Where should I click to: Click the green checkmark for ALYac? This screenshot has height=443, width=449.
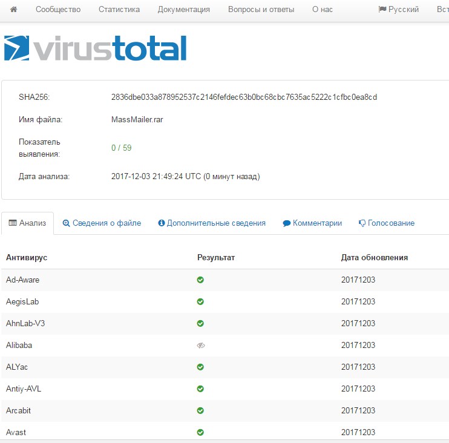click(x=200, y=367)
